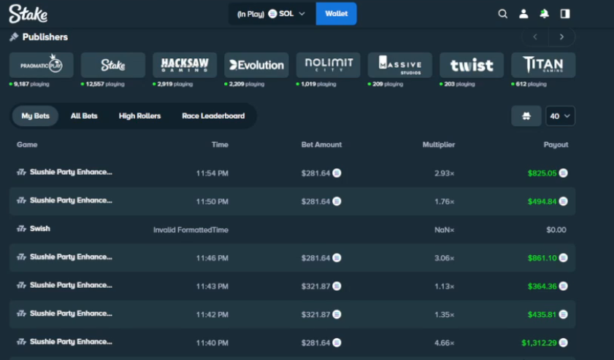This screenshot has width=614, height=360.
Task: Open the Race Leaderboard tab
Action: click(213, 116)
